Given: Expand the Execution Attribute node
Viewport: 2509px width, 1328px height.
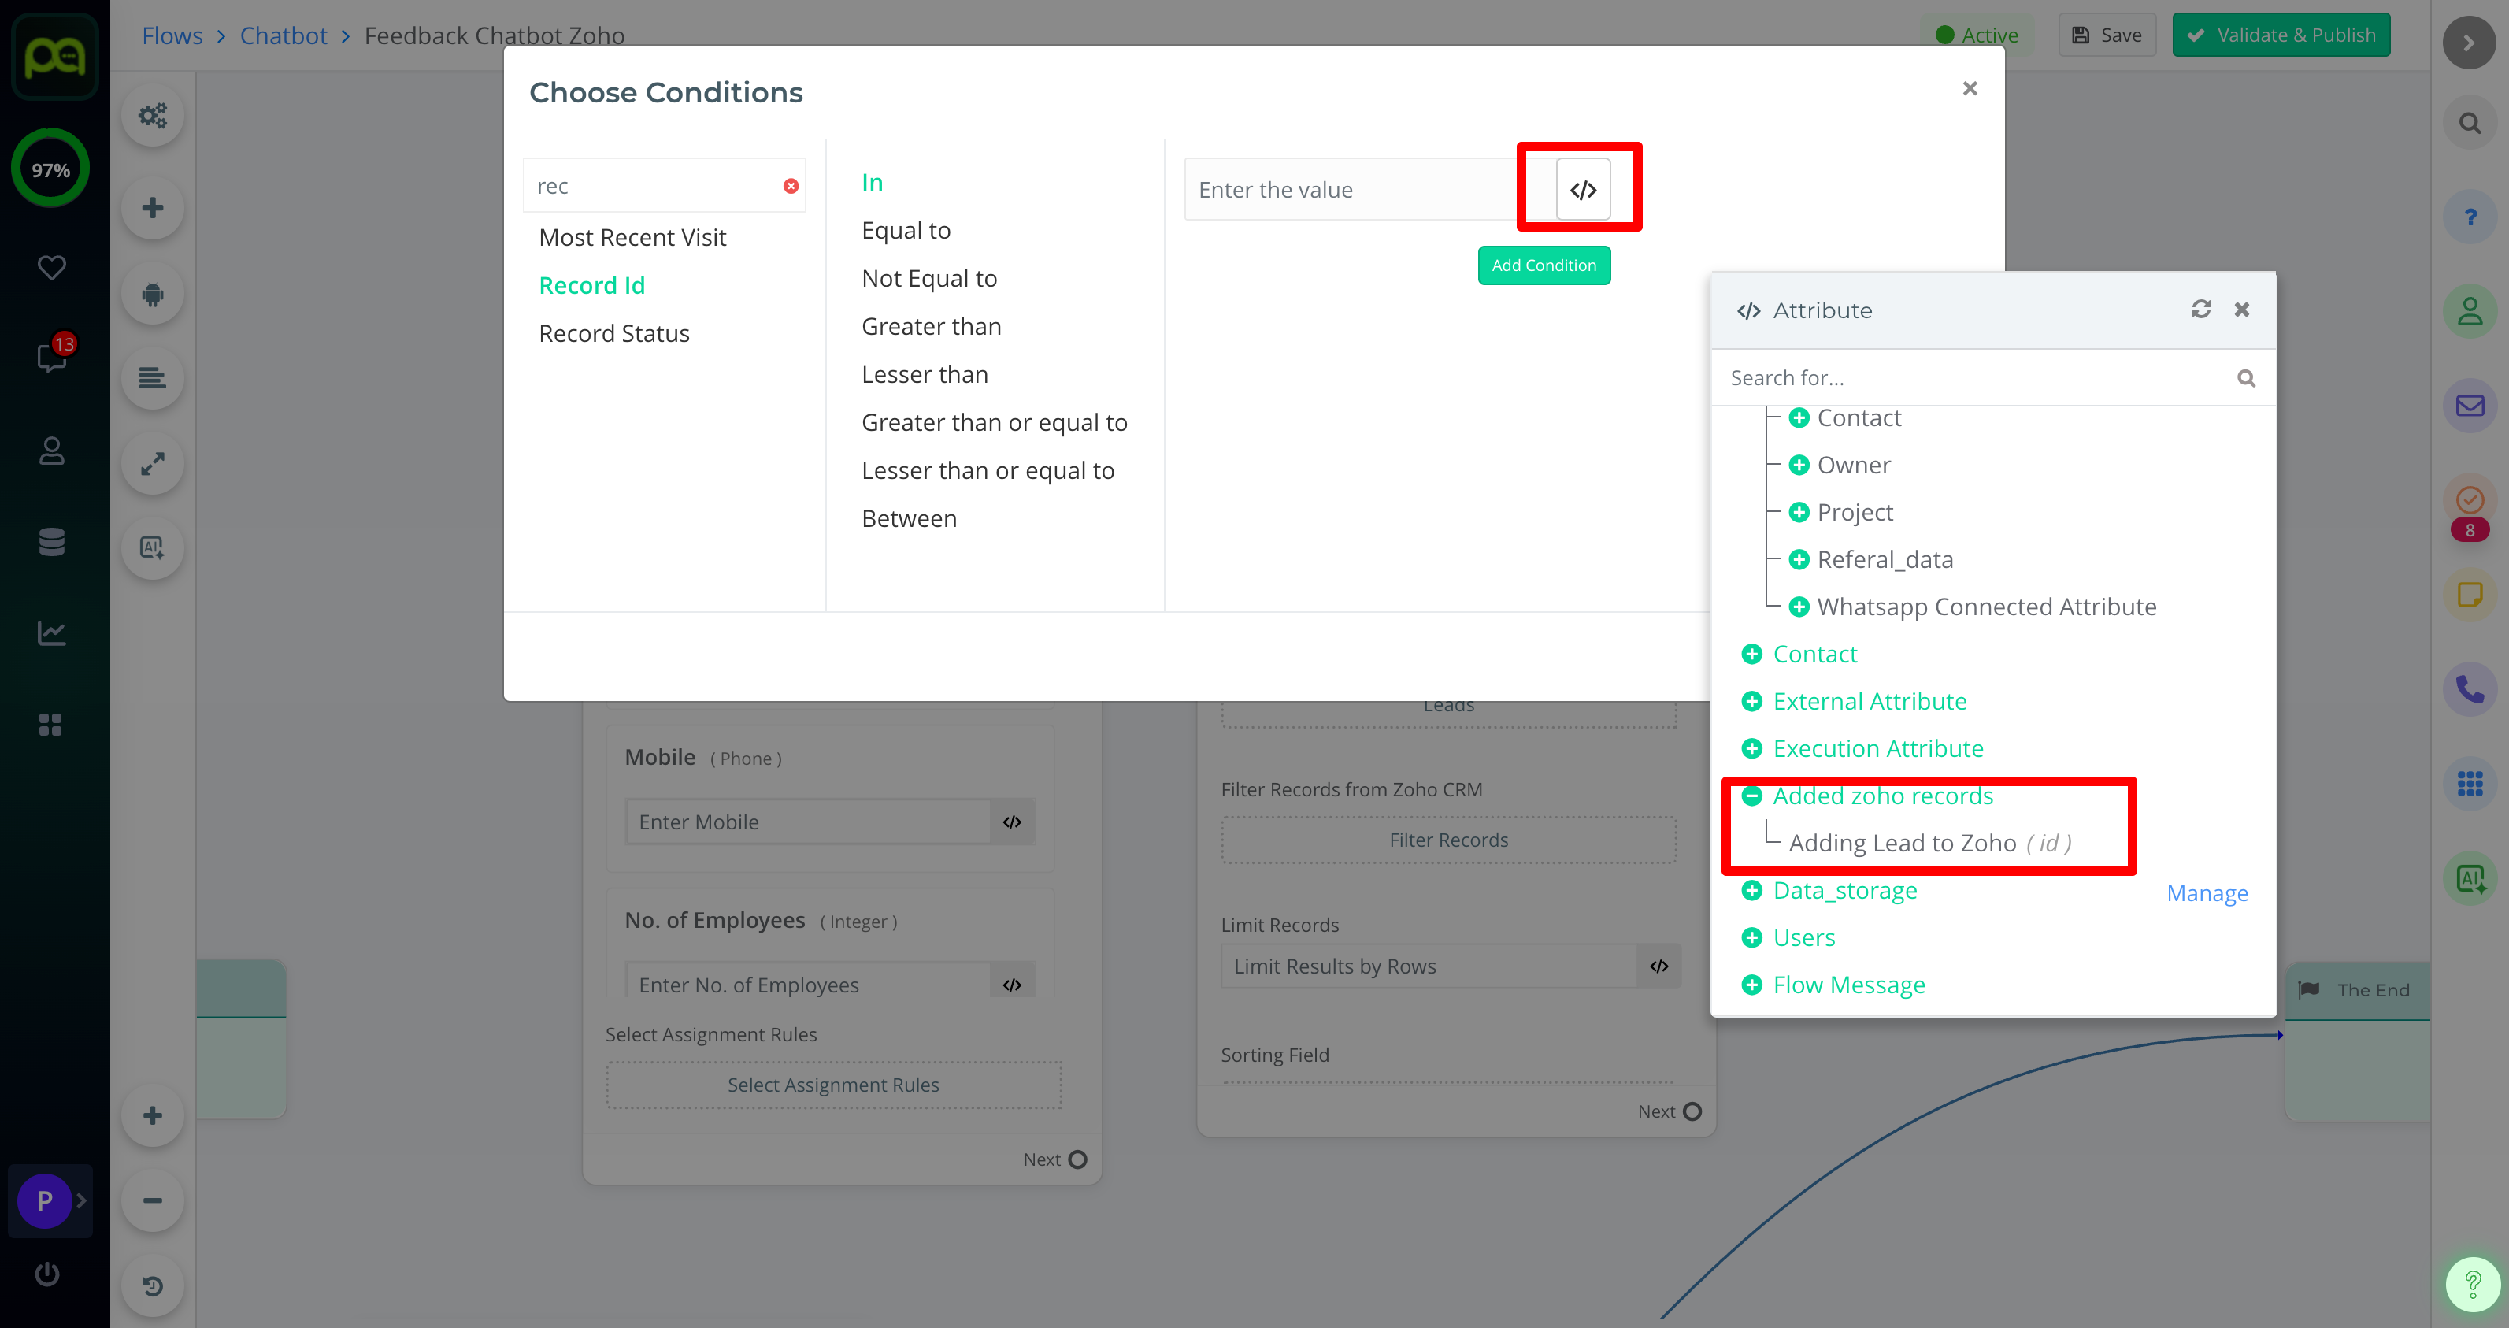Looking at the screenshot, I should (1751, 748).
